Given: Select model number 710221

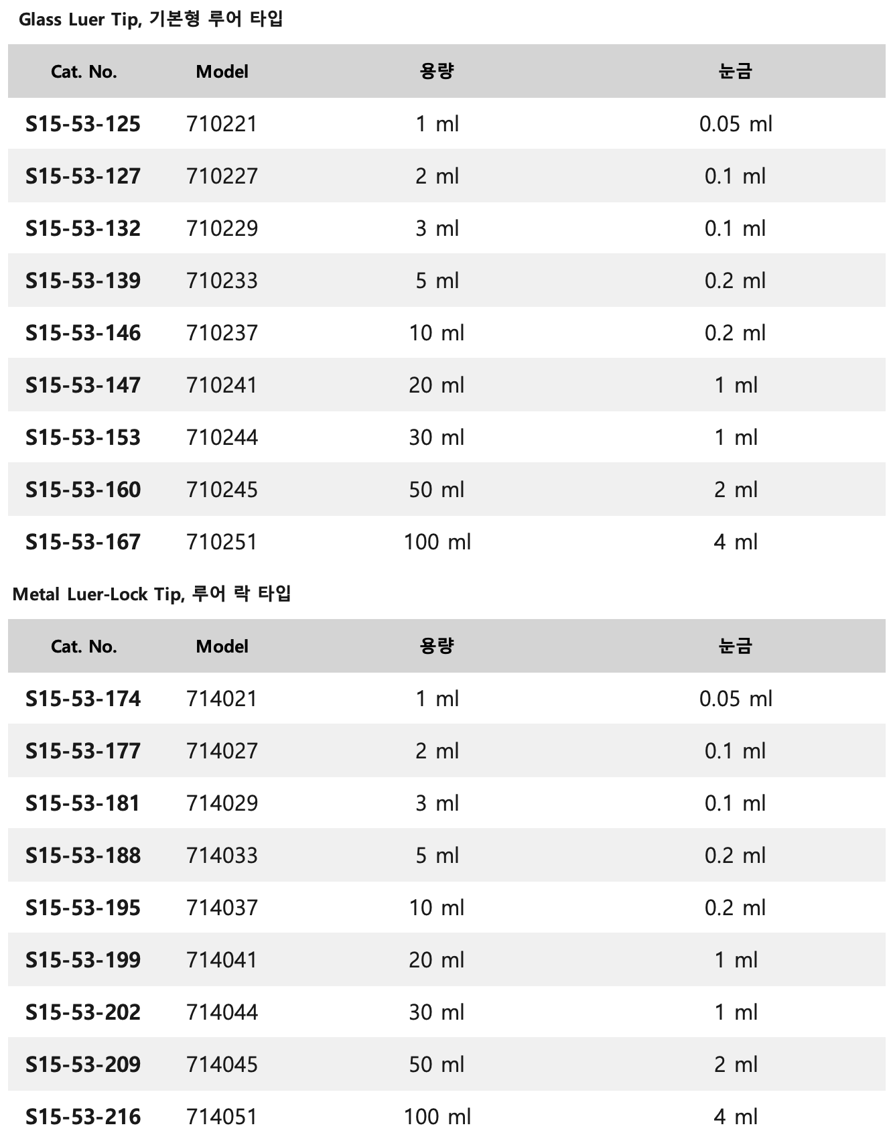Looking at the screenshot, I should [x=222, y=124].
